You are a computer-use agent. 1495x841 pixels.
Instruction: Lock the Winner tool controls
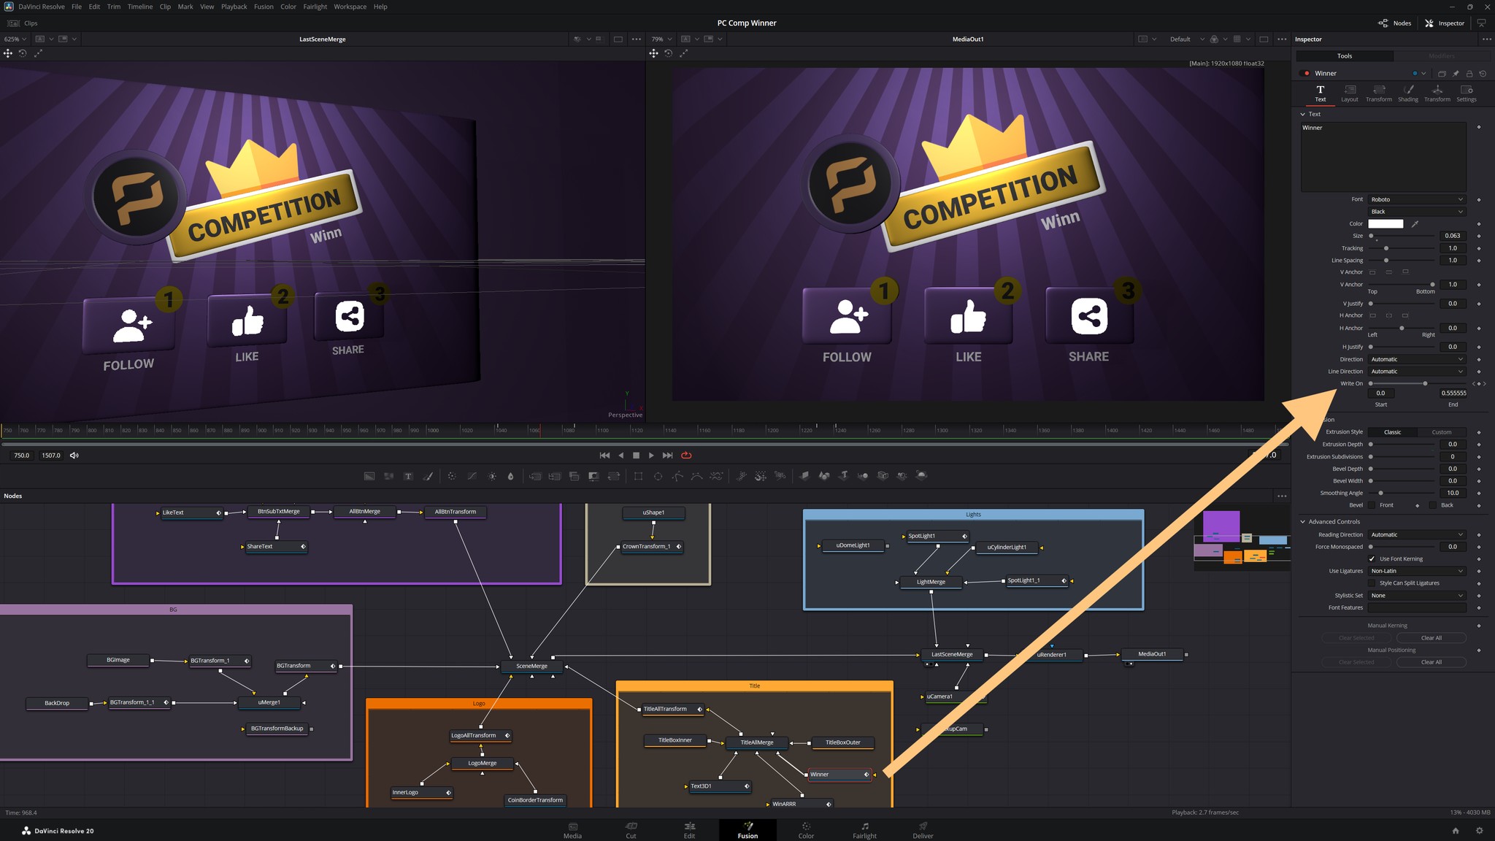click(x=1469, y=74)
